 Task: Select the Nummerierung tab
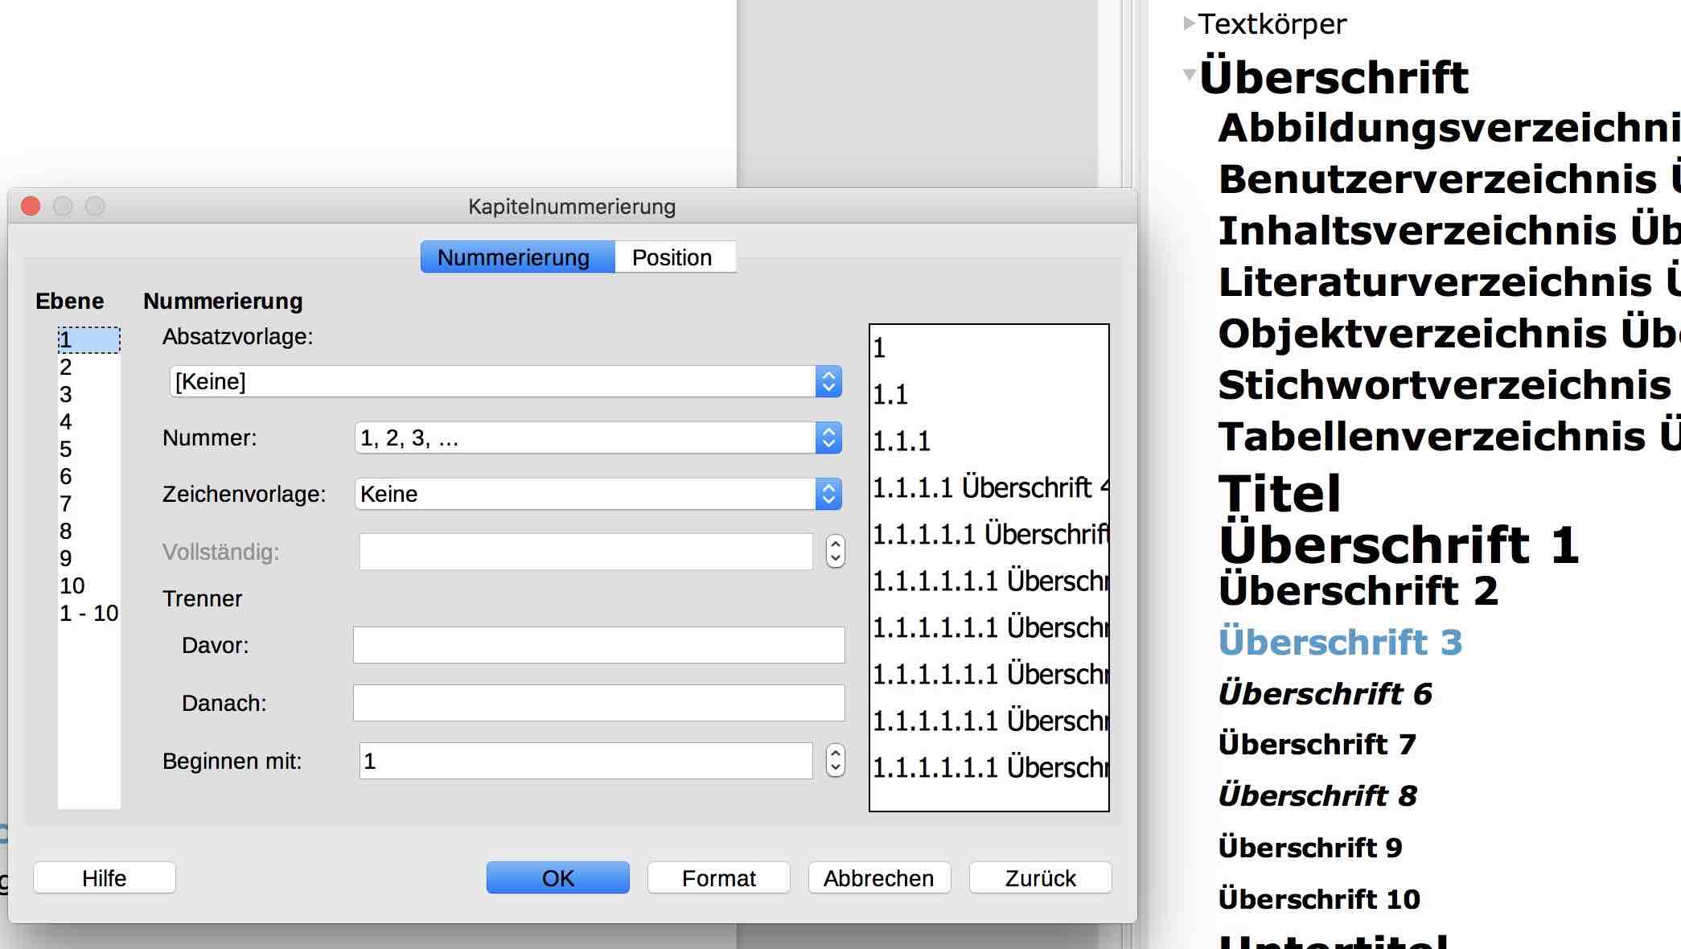tap(515, 257)
